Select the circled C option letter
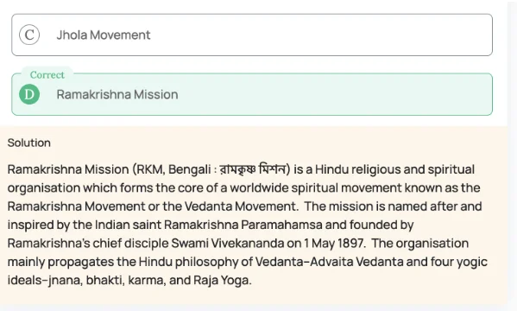Image resolution: width=517 pixels, height=311 pixels. tap(29, 35)
